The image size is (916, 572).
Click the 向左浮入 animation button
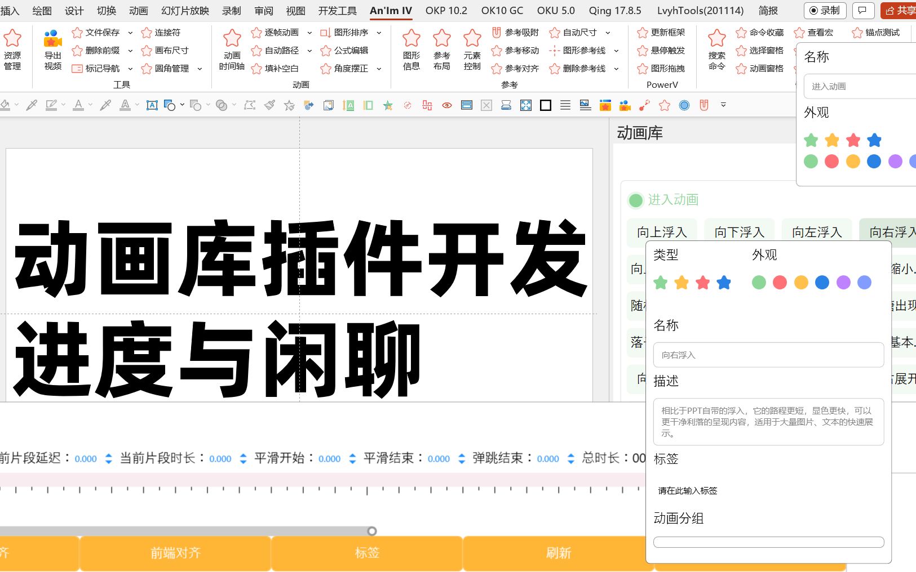pos(817,232)
